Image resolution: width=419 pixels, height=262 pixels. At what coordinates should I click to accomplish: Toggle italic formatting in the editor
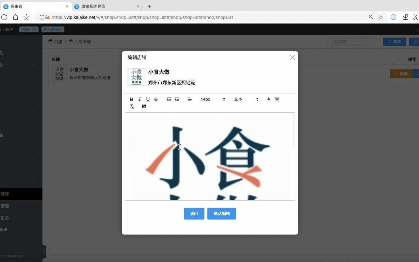click(139, 99)
